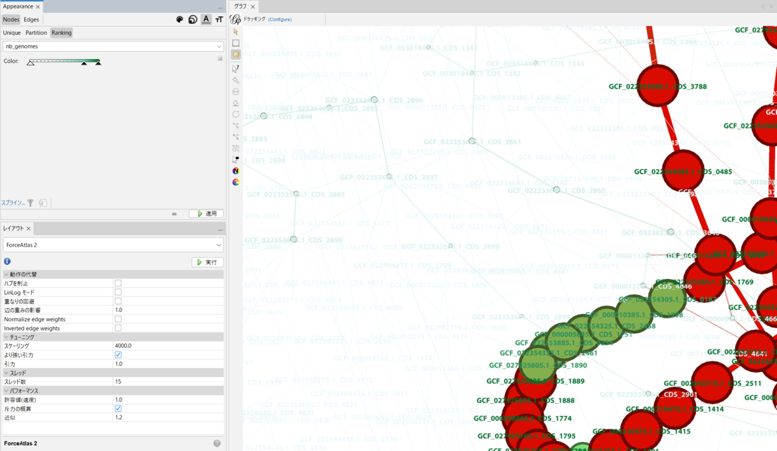Switch to the Edges tab in Appearance

click(x=31, y=19)
